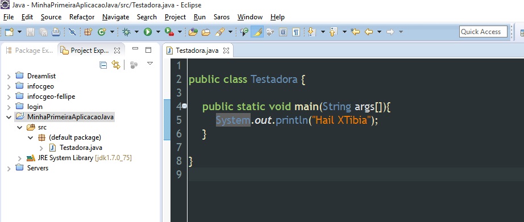Toggle Mark Occurrences highlighter button
This screenshot has height=222, width=524.
(x=257, y=32)
